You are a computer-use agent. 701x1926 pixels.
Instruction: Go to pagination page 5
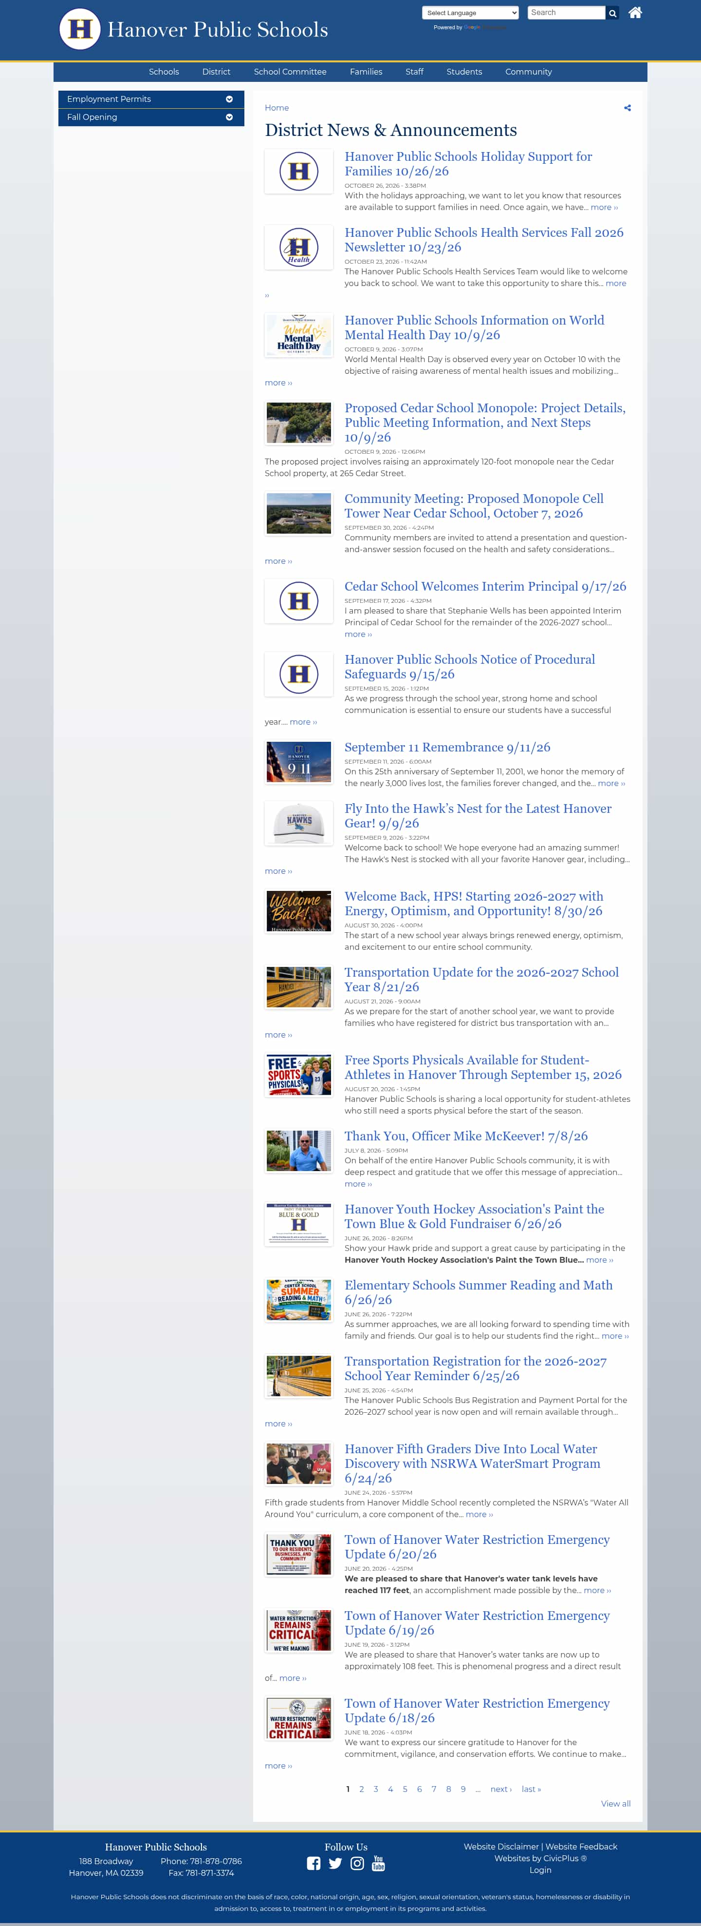405,1789
